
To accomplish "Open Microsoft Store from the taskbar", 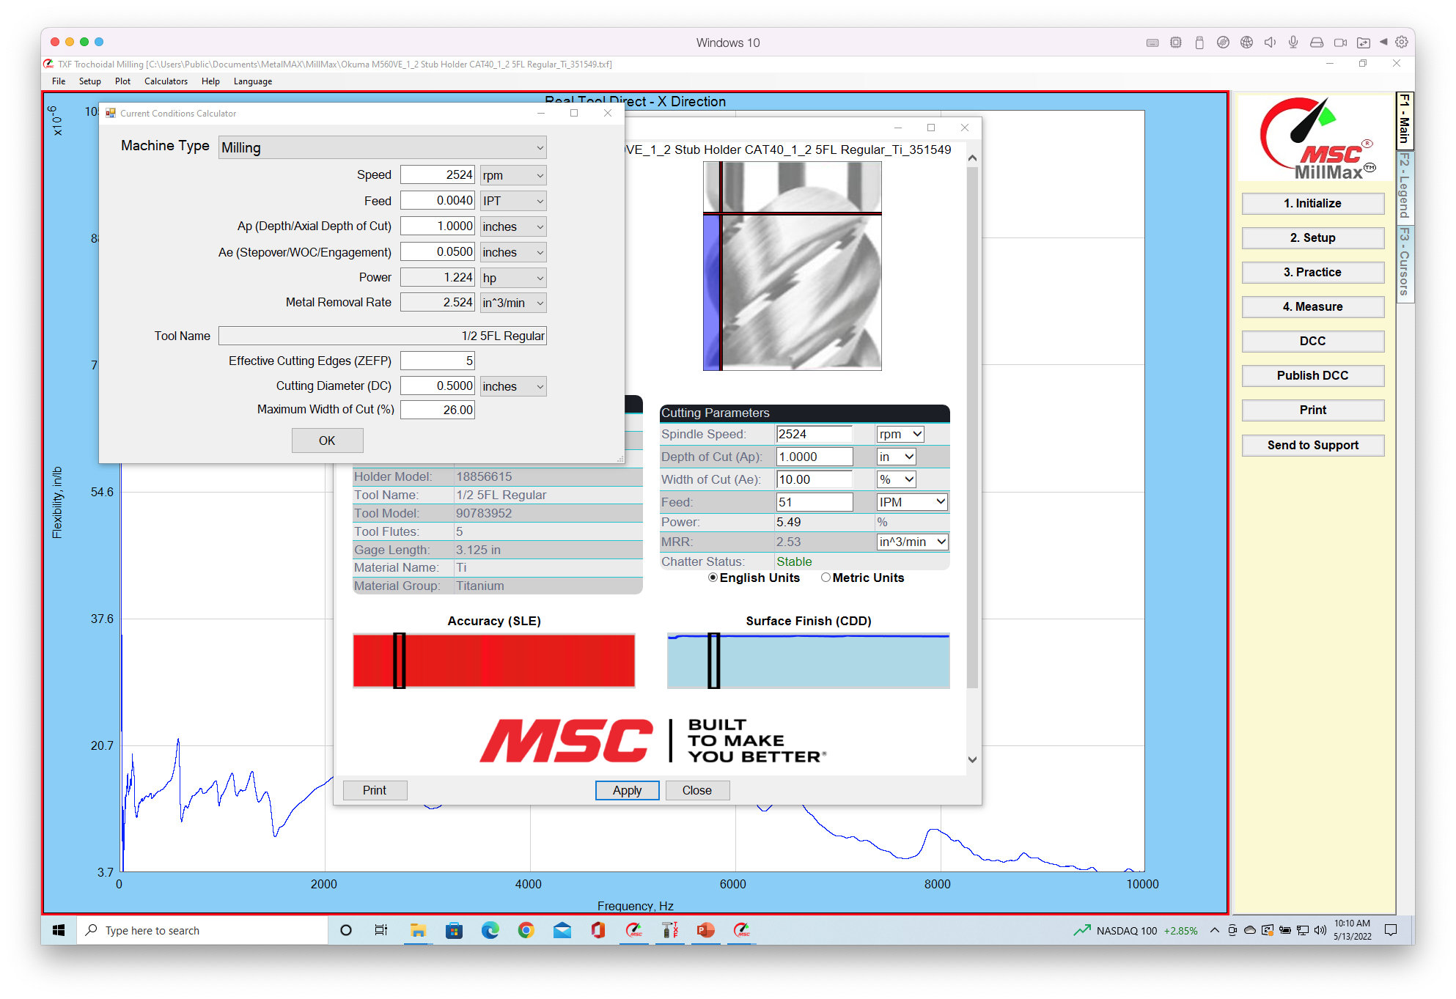I will click(x=454, y=930).
